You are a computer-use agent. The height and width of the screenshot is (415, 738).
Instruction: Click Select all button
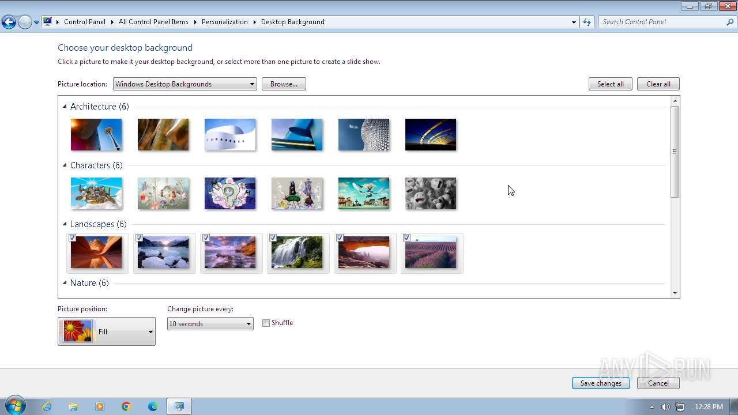611,84
